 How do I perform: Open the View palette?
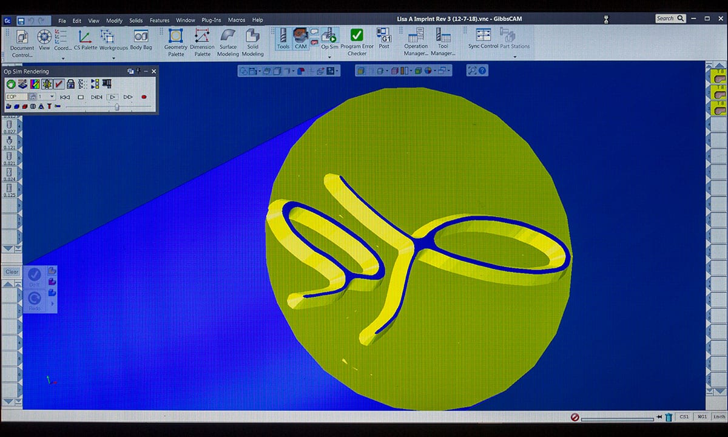[44, 39]
